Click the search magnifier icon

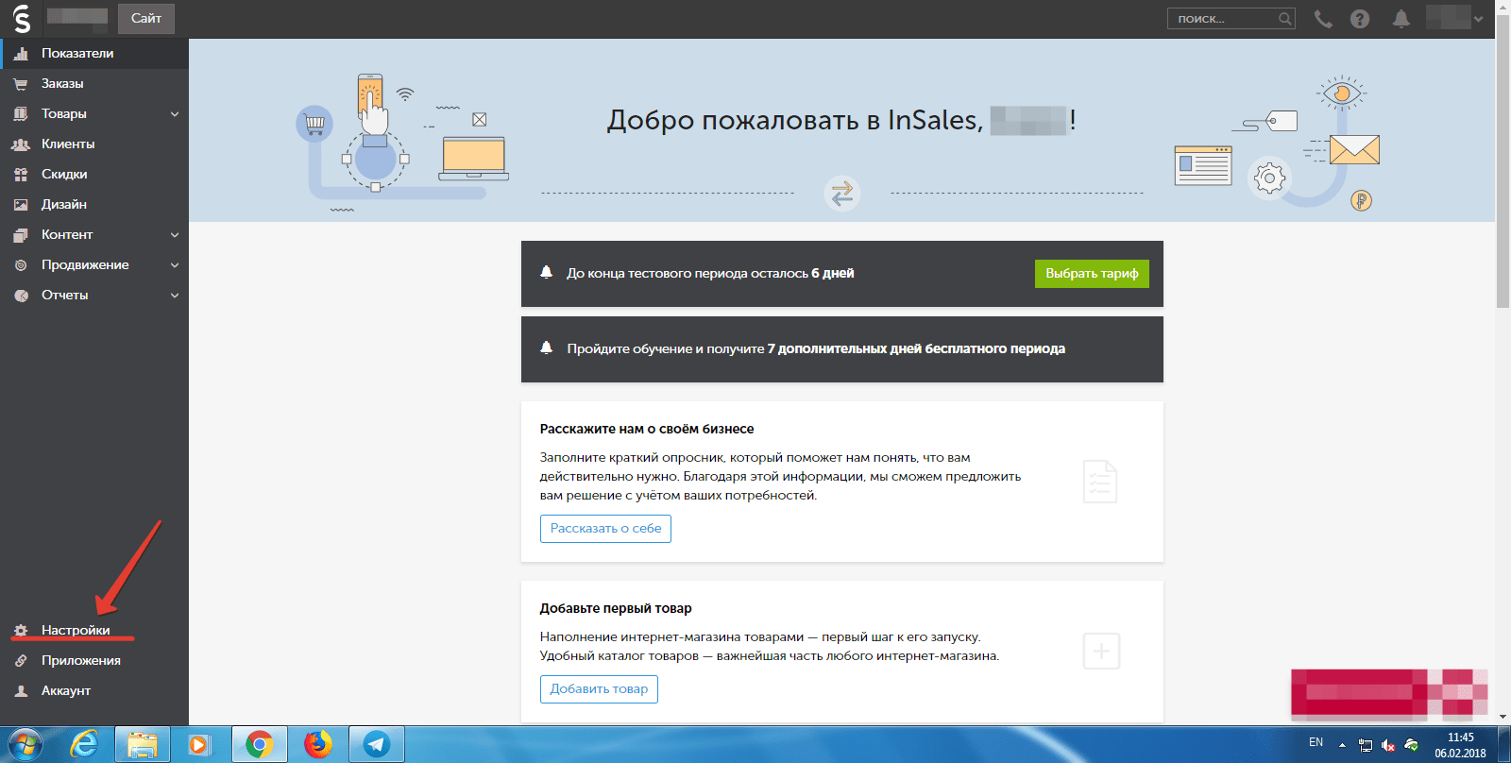click(1284, 19)
